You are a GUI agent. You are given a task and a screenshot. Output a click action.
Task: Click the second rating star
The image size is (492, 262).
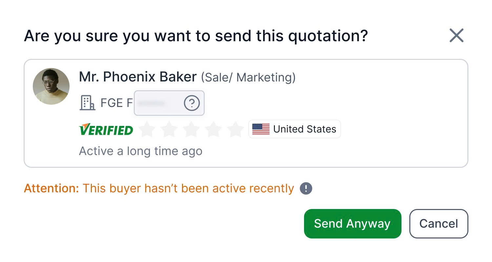pyautogui.click(x=169, y=130)
